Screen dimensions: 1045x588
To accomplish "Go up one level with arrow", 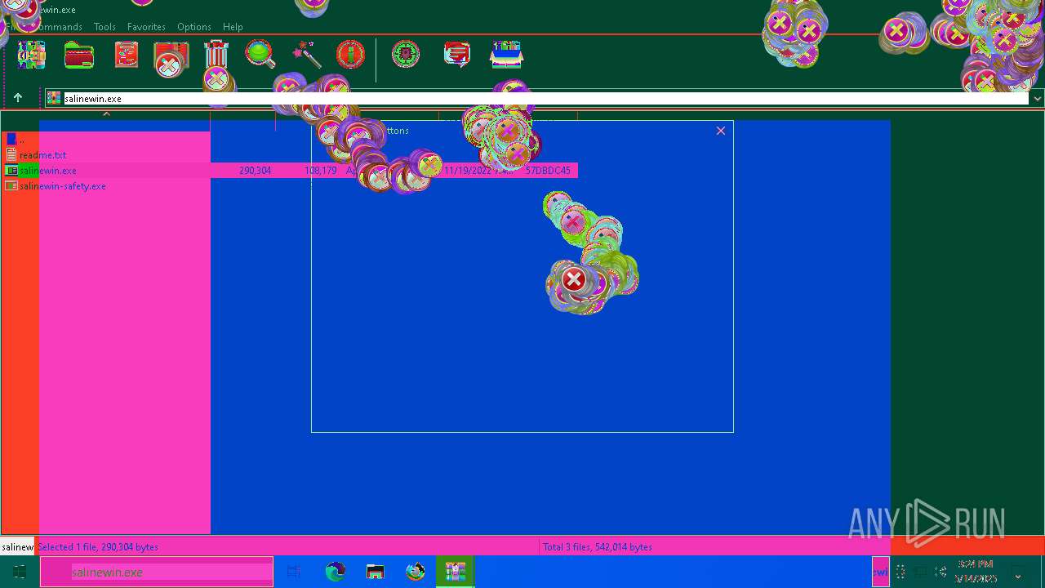I will [17, 98].
